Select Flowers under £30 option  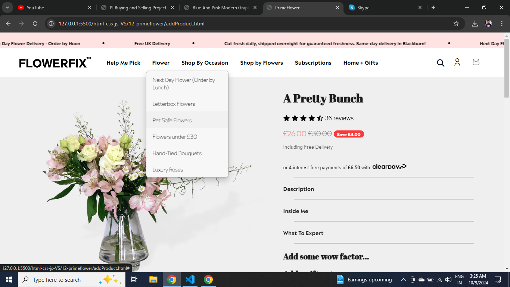[187, 137]
